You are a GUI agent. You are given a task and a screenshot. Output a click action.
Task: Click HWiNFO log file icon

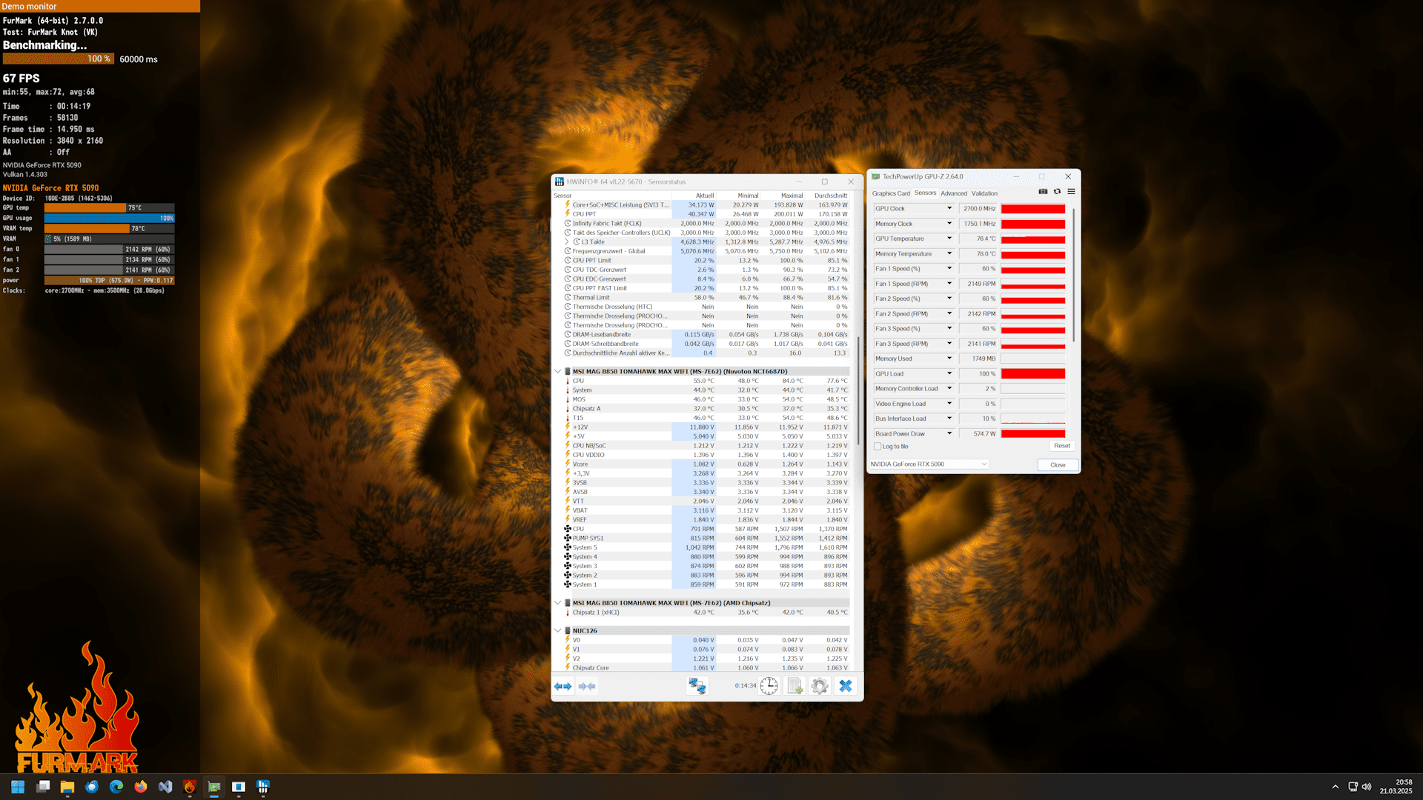(x=795, y=686)
